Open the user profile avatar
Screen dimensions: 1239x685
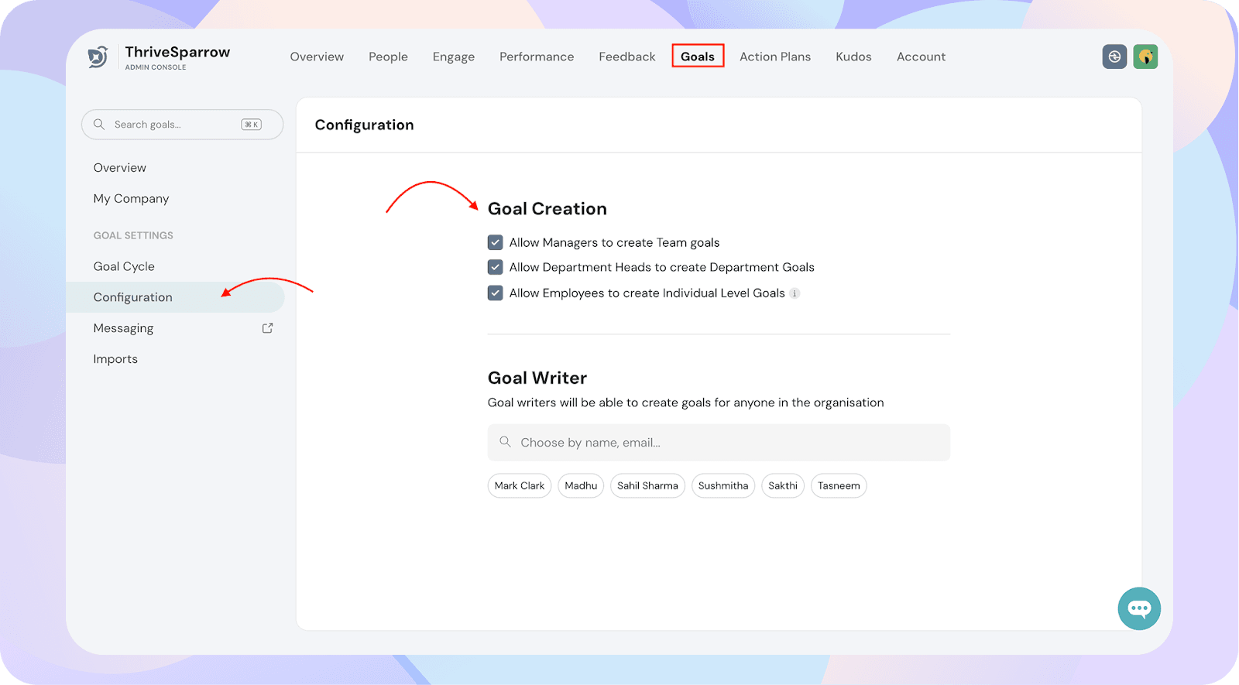(x=1145, y=57)
